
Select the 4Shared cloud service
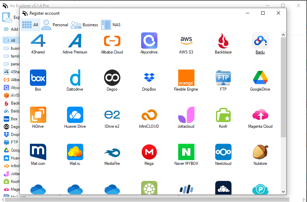(x=38, y=44)
